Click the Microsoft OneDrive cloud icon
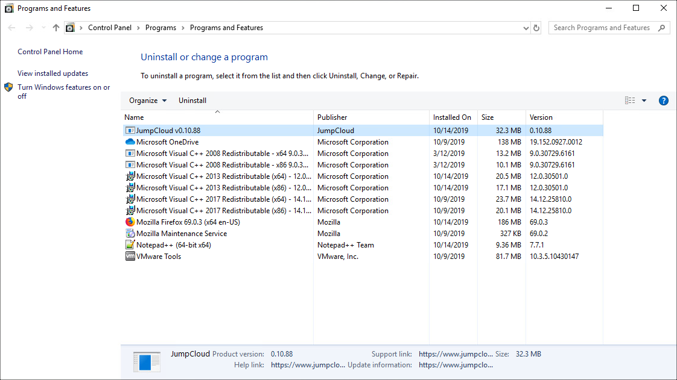Image resolution: width=677 pixels, height=380 pixels. point(130,142)
